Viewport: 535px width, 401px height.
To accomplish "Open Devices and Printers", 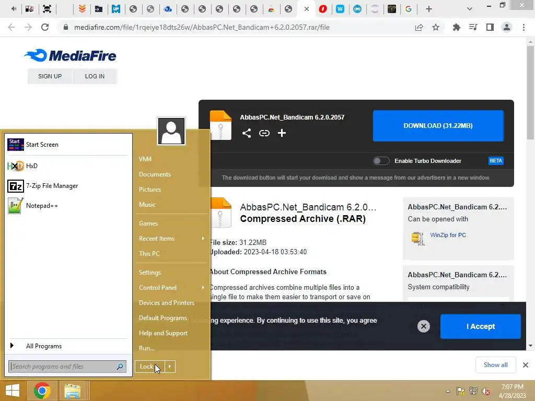I will (x=167, y=303).
